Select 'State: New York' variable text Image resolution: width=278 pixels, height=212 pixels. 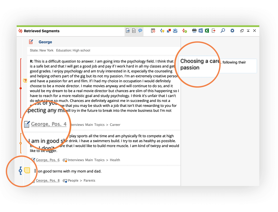click(42, 50)
